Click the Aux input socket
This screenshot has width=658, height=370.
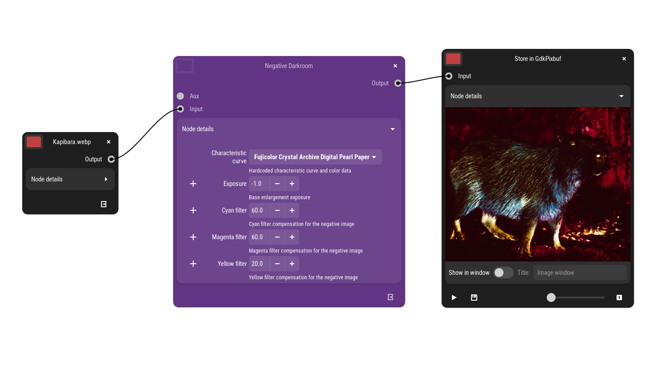tap(180, 96)
